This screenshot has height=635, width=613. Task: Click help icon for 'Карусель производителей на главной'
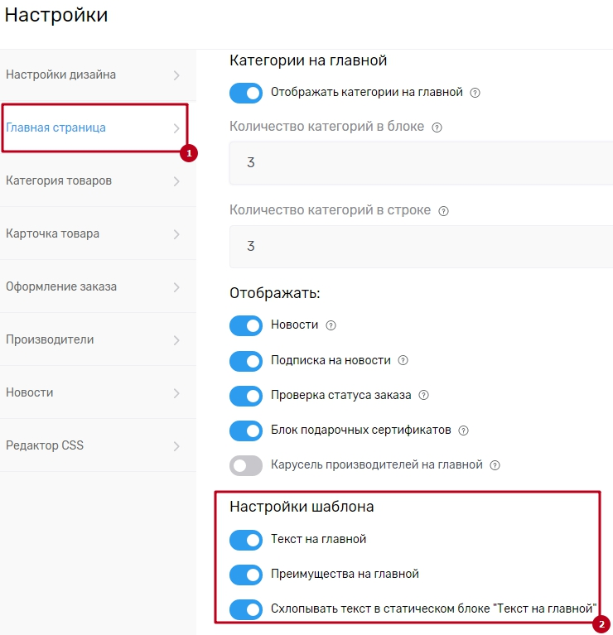[x=495, y=465]
